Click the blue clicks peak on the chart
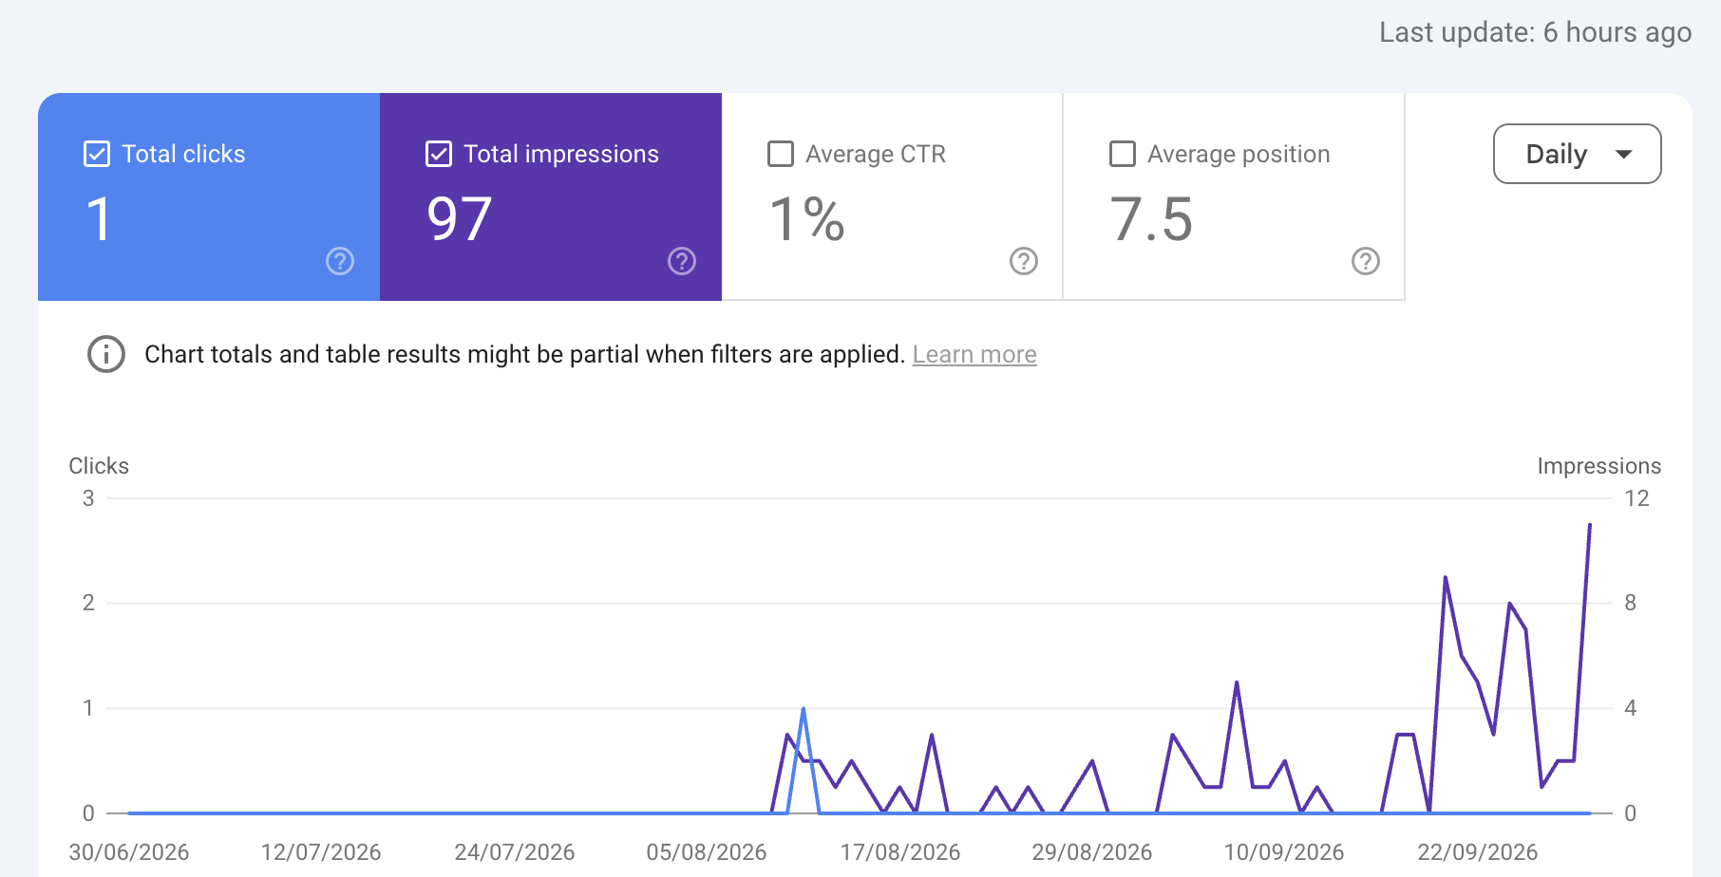 (804, 710)
